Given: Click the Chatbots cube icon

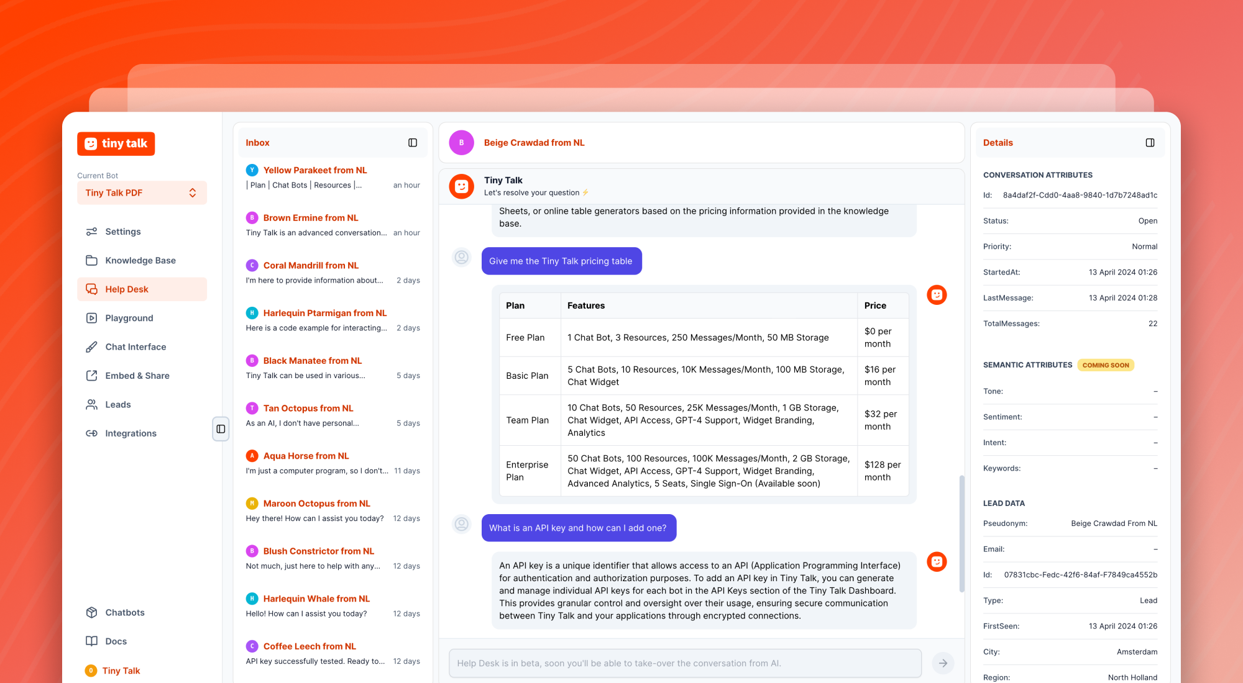Looking at the screenshot, I should [91, 613].
